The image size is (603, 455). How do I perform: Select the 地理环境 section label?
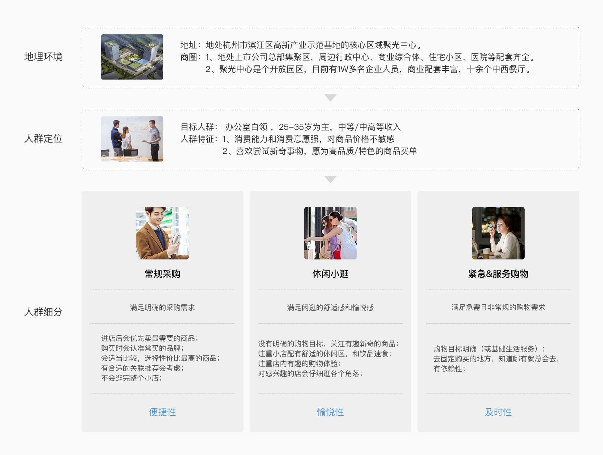pyautogui.click(x=43, y=57)
